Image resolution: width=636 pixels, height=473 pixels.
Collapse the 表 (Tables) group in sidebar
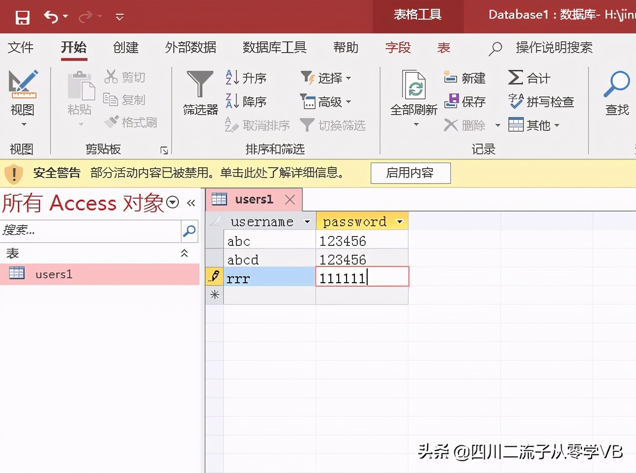(185, 253)
